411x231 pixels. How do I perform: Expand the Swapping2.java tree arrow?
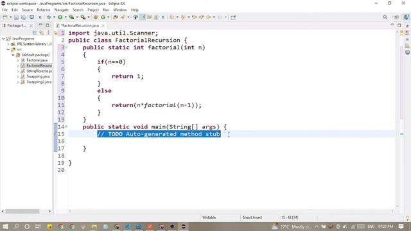(18, 82)
